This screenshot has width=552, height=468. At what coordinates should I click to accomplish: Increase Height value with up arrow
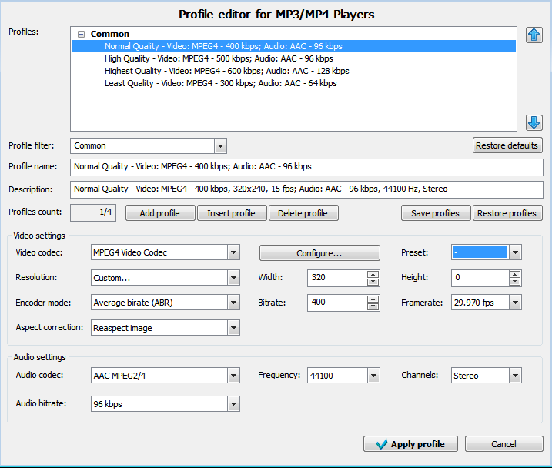click(x=515, y=274)
